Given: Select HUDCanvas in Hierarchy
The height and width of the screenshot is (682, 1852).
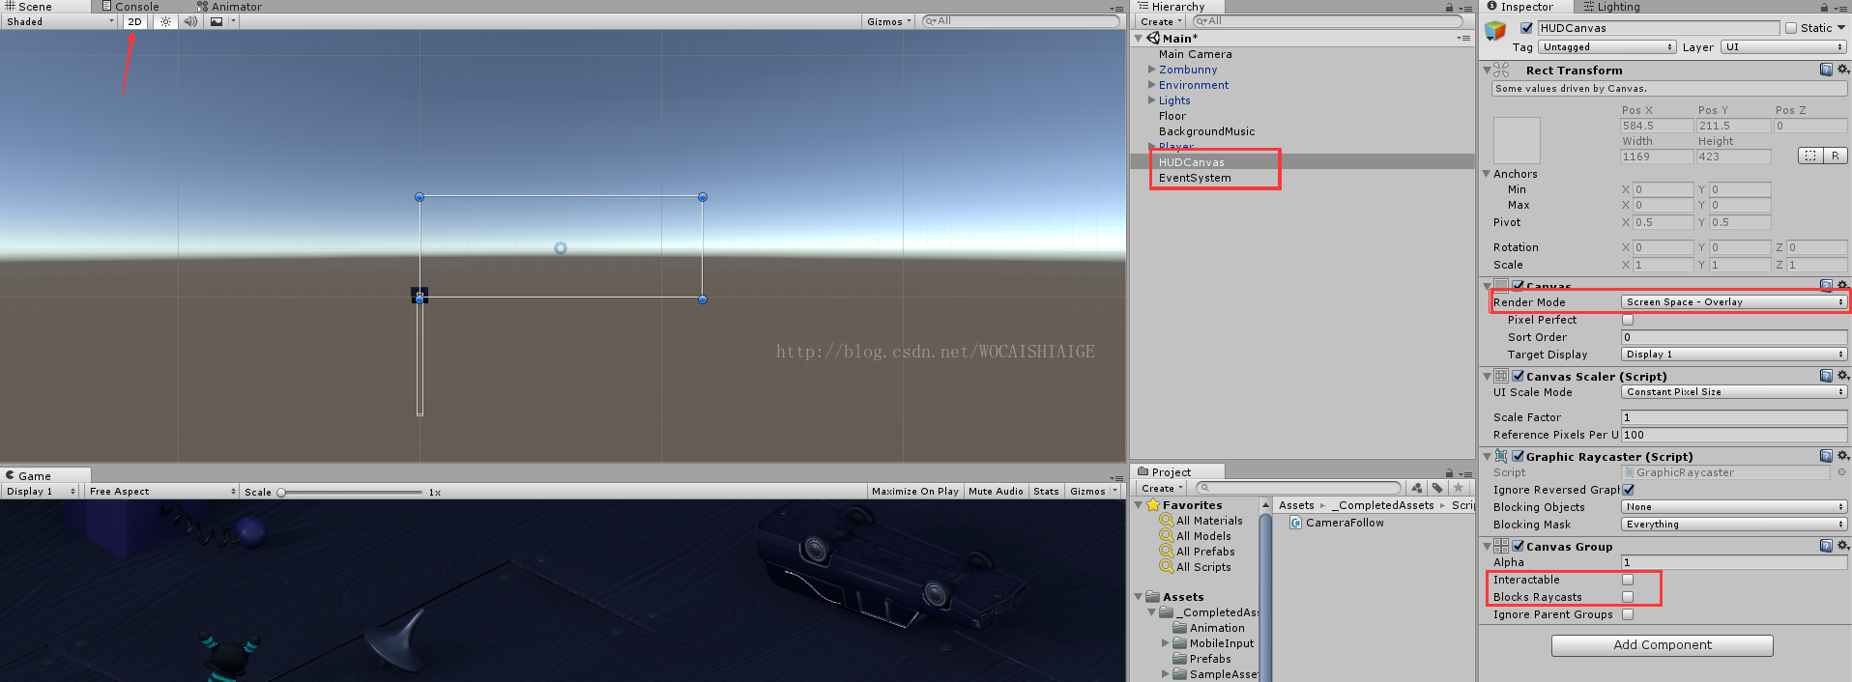Looking at the screenshot, I should [x=1191, y=162].
